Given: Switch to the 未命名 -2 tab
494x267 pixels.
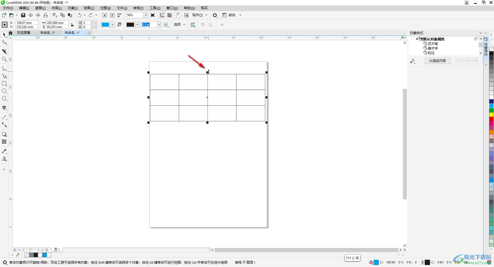Looking at the screenshot, I should coord(48,33).
